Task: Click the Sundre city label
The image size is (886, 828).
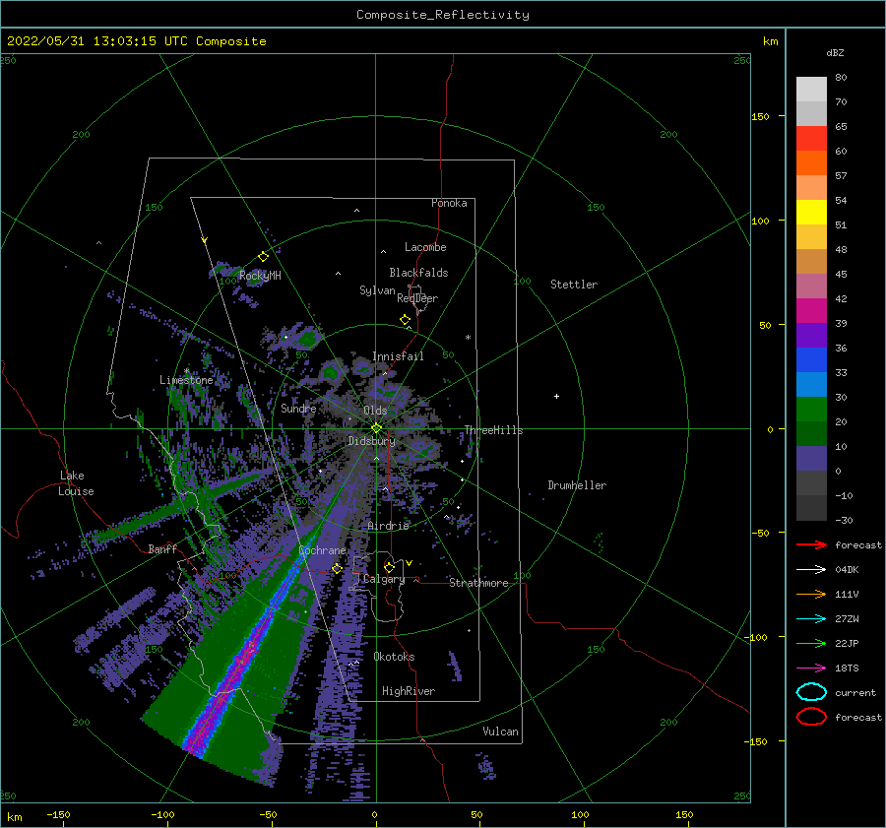Action: coord(298,408)
